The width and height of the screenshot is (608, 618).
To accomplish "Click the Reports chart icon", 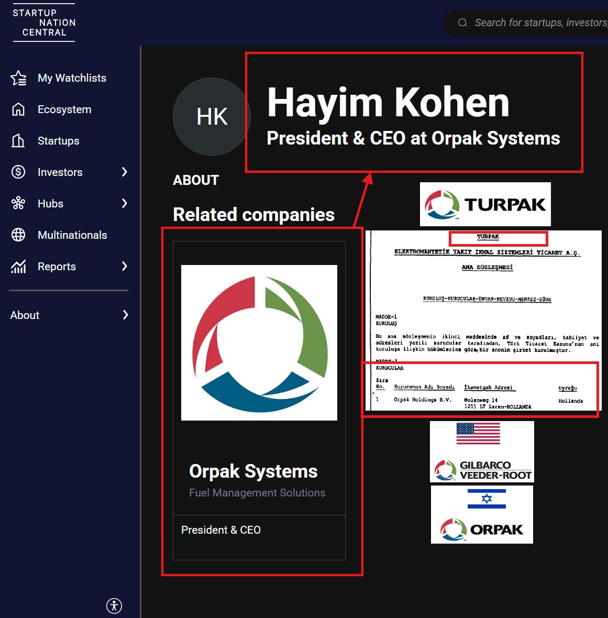I will click(18, 267).
